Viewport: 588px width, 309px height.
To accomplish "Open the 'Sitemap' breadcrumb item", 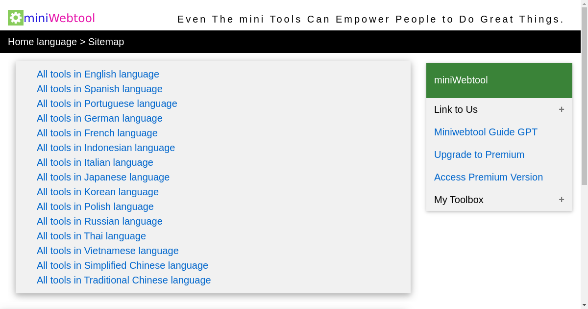I will coord(106,42).
